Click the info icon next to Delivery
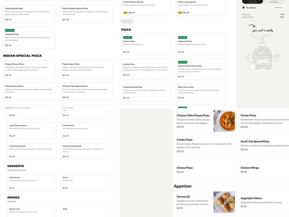The height and width of the screenshot is (217, 289). coord(250,14)
